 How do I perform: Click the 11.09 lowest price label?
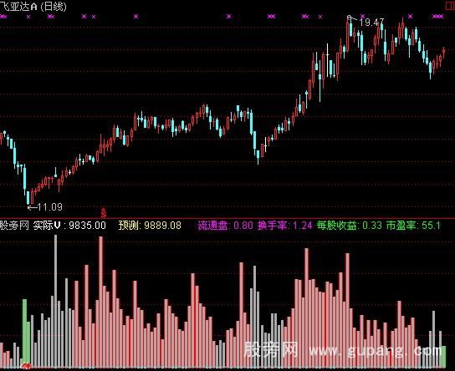49,207
